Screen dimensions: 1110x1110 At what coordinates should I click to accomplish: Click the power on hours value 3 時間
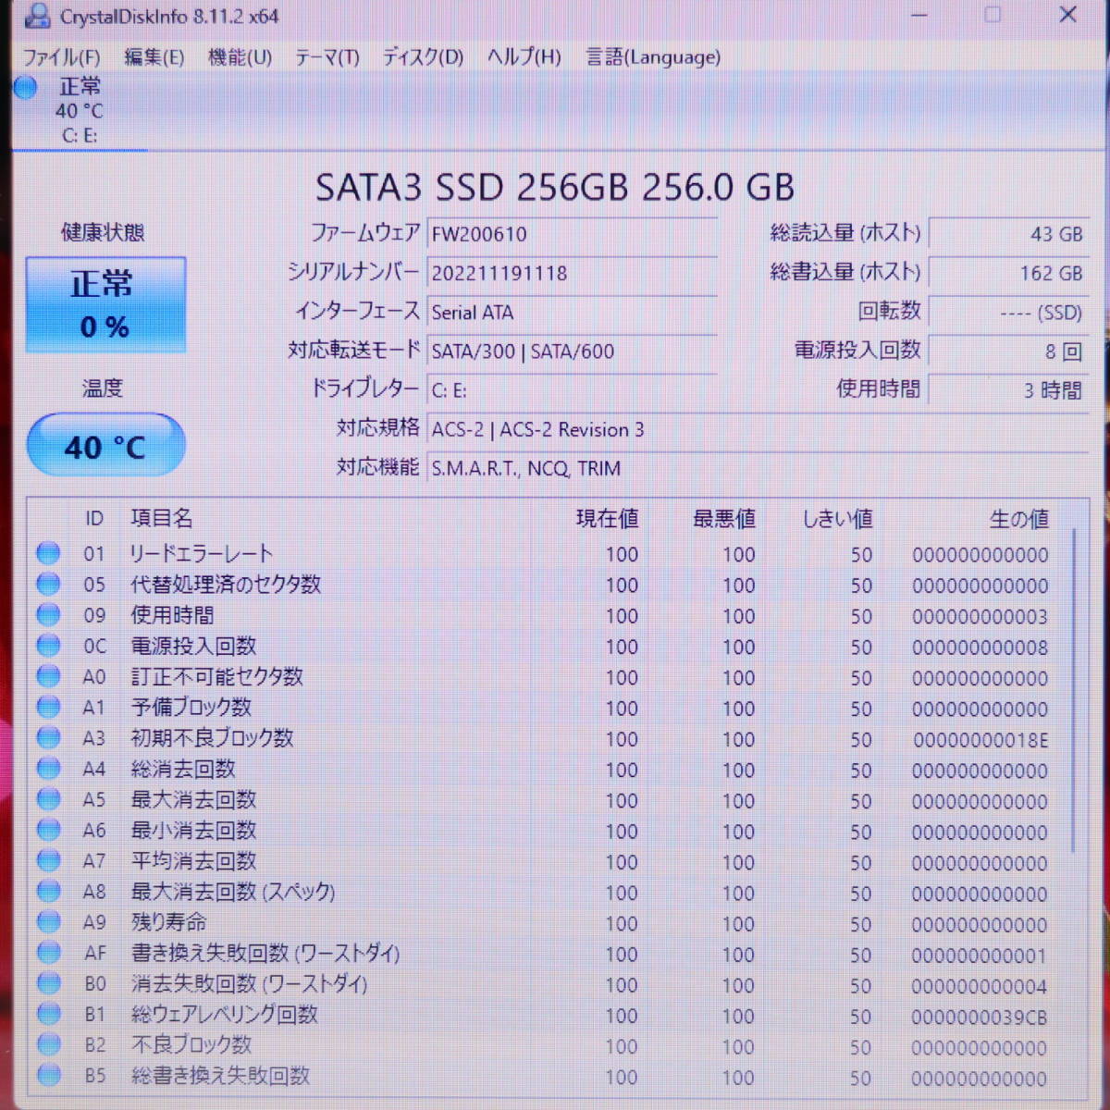[x=1008, y=390]
